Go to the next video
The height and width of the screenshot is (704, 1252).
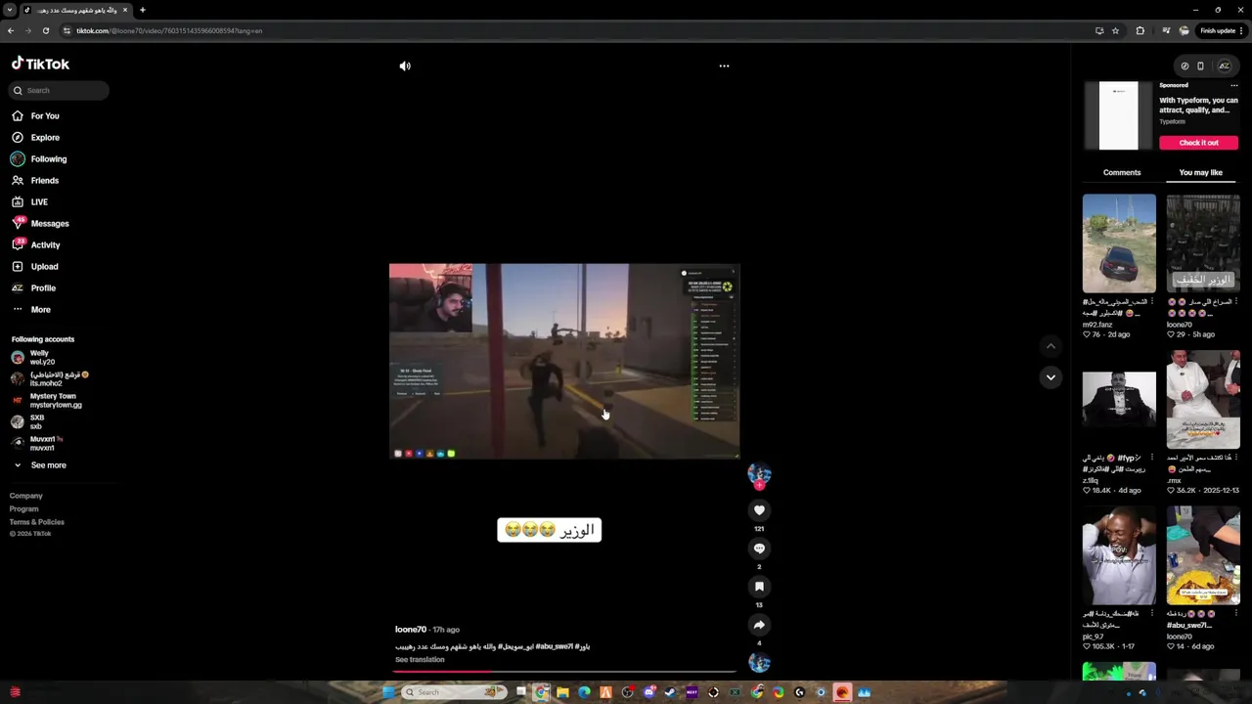[1051, 377]
